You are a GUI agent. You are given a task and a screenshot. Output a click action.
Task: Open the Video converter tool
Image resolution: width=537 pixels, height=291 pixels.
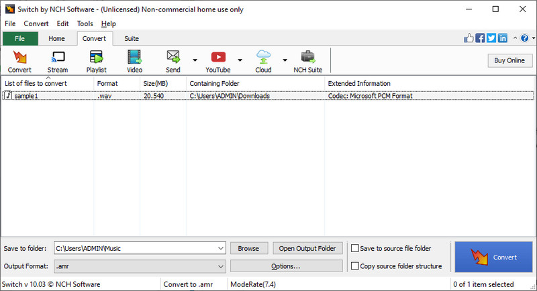coord(135,57)
